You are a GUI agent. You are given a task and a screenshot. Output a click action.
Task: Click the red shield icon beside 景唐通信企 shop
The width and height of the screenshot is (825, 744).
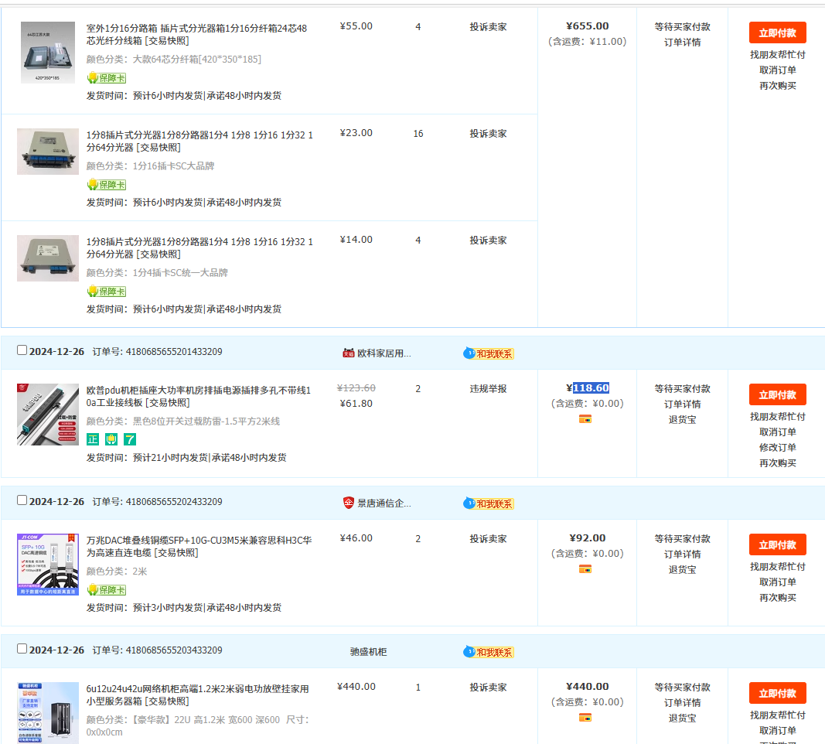(x=348, y=503)
